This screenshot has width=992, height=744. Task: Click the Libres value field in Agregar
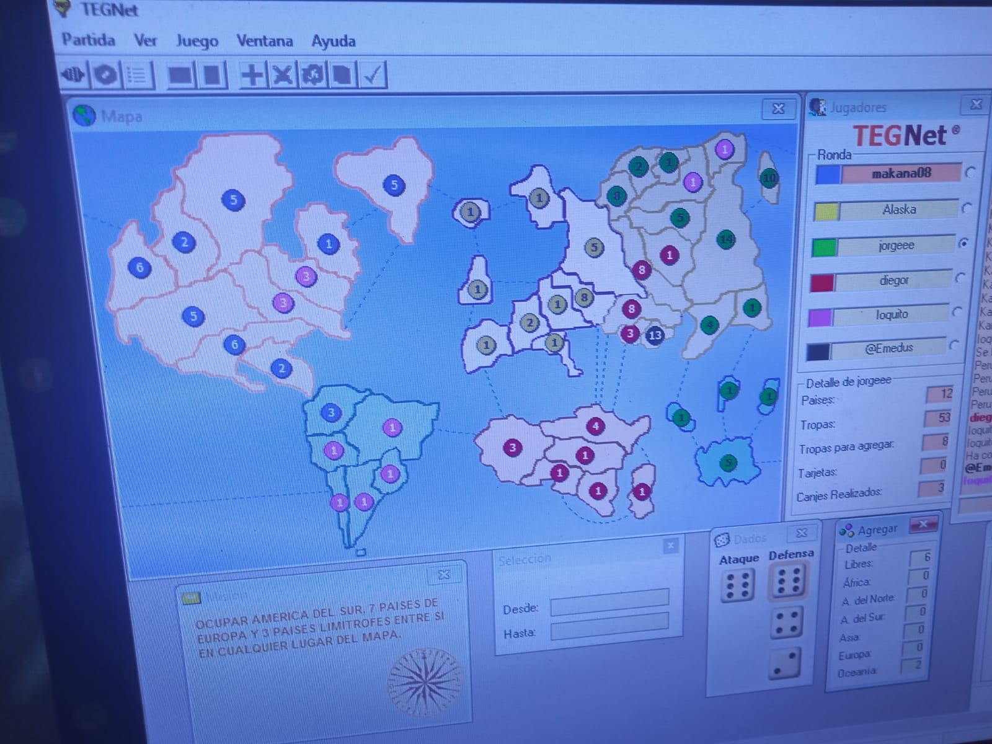tap(921, 557)
